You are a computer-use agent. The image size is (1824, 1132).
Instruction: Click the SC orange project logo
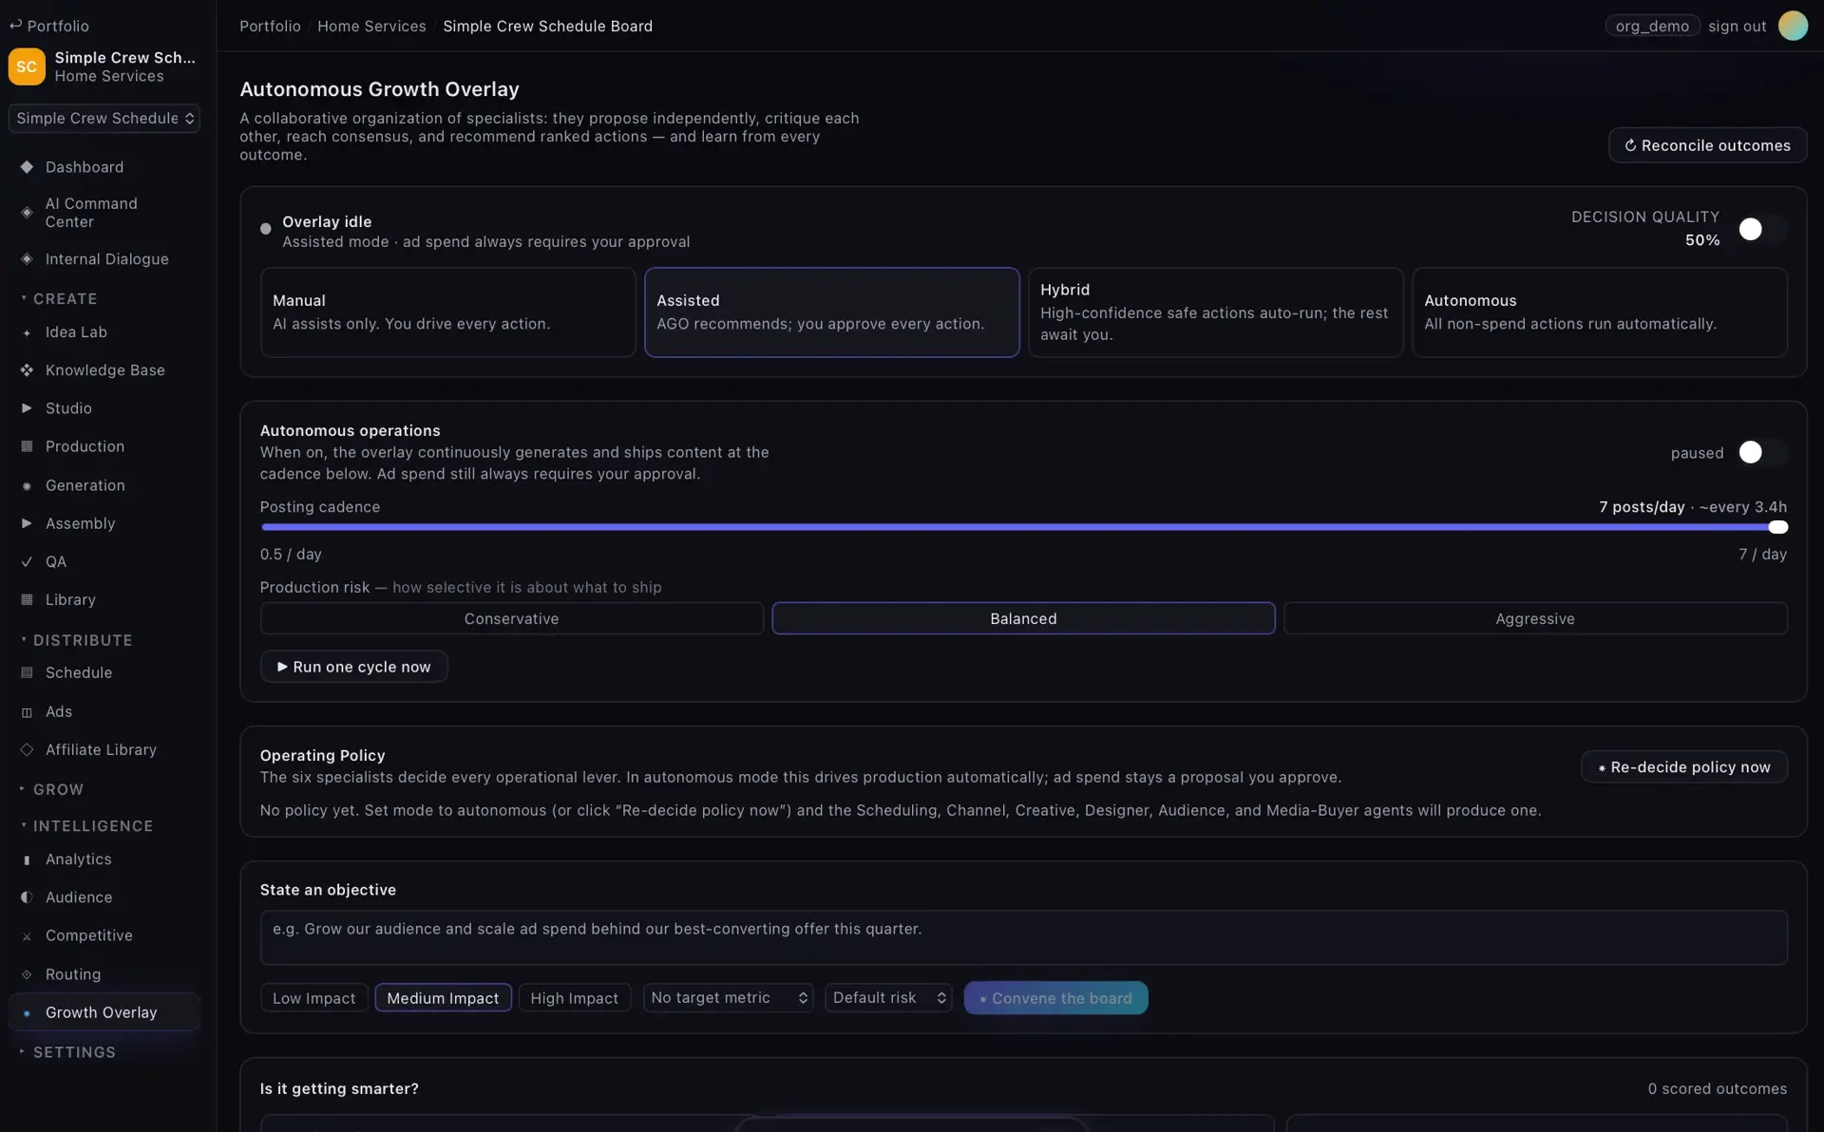27,66
